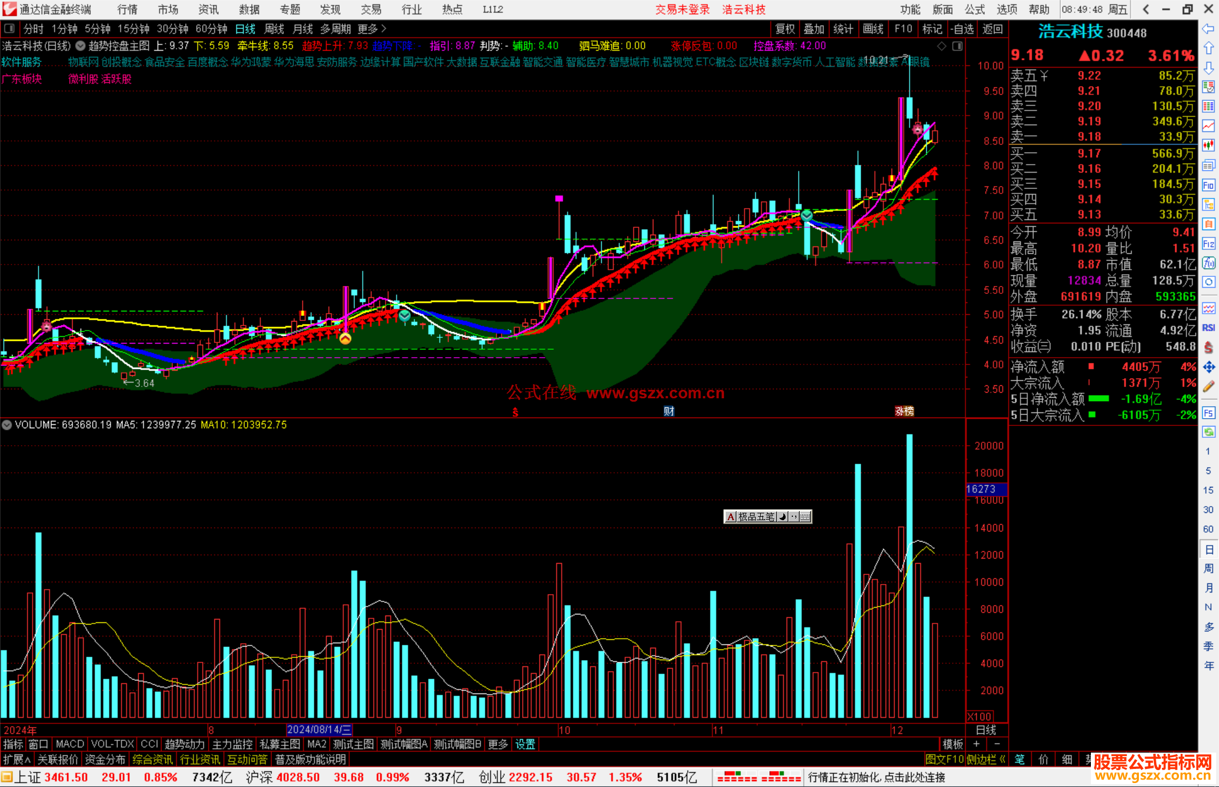The image size is (1219, 787).
Task: Click the red S dollar sidebar icon
Action: pyautogui.click(x=1208, y=348)
